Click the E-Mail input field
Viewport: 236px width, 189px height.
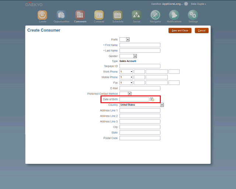pyautogui.click(x=140, y=88)
